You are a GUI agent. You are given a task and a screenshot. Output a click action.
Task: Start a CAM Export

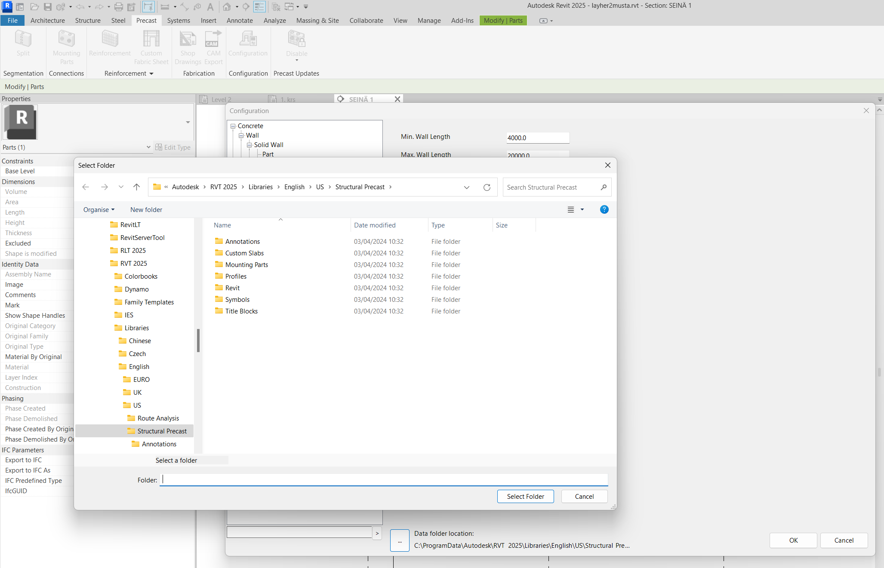[213, 47]
